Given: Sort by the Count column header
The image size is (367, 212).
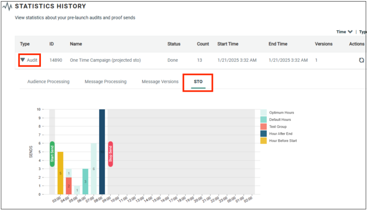Looking at the screenshot, I should tap(203, 44).
